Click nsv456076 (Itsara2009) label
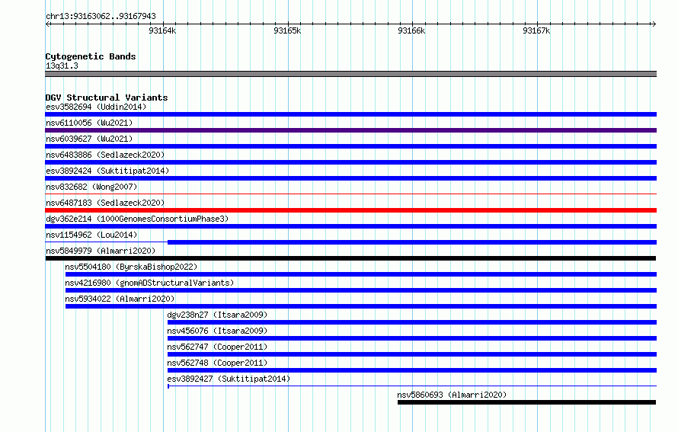678x432 pixels. tap(217, 331)
